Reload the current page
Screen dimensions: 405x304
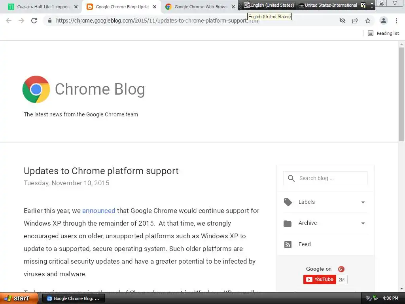[34, 21]
